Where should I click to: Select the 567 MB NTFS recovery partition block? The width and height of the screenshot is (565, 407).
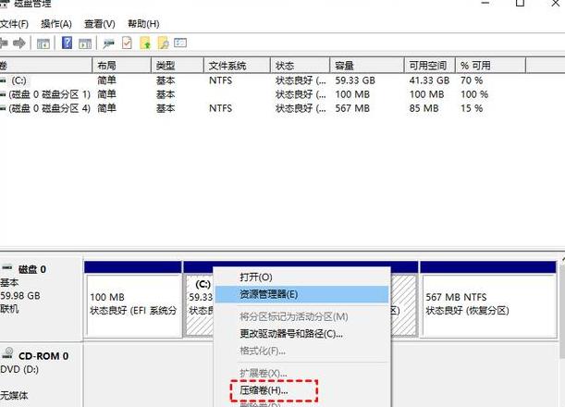pos(488,300)
